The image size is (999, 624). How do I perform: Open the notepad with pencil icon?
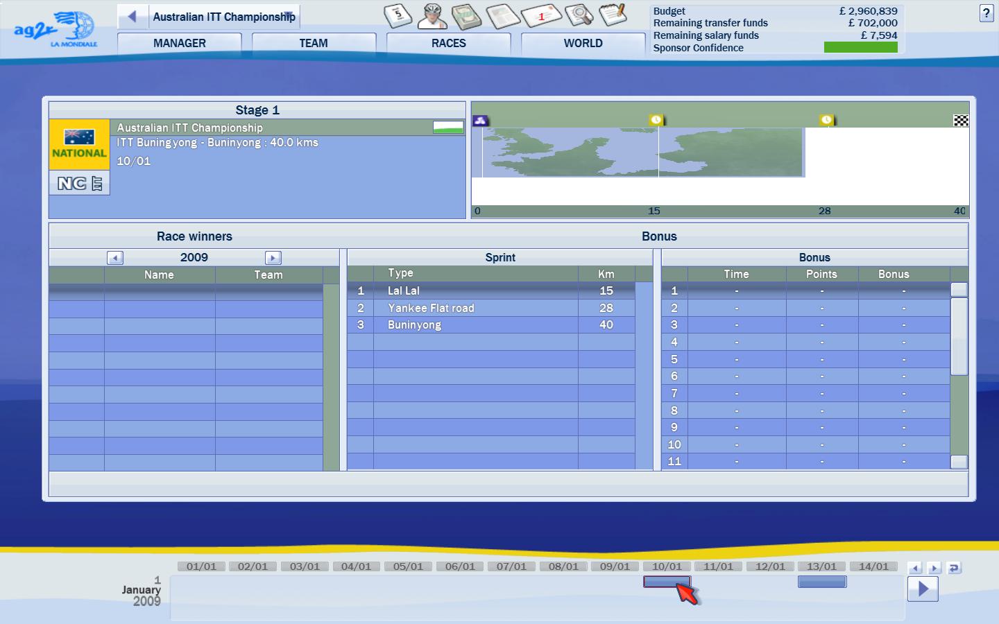click(x=613, y=15)
